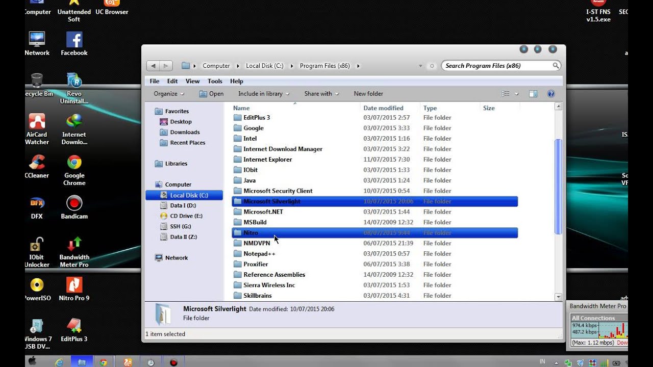Image resolution: width=653 pixels, height=367 pixels.
Task: Click Explorer help question mark icon
Action: (x=551, y=94)
